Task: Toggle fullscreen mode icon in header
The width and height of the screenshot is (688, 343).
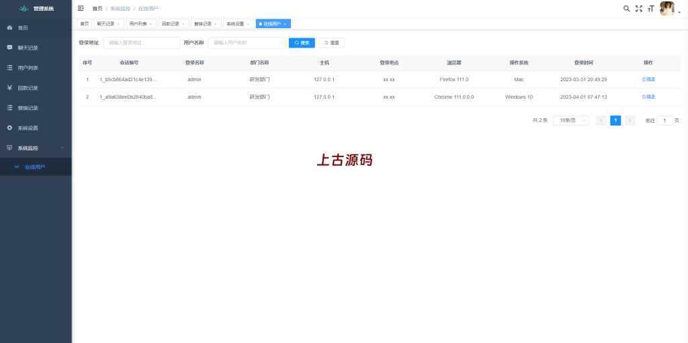Action: 639,8
